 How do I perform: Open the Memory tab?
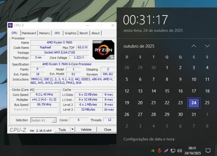[x=44, y=33]
